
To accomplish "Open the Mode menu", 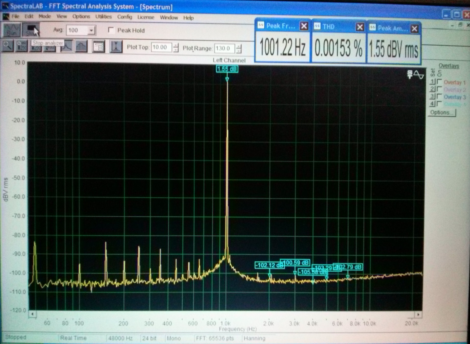I will [x=45, y=16].
